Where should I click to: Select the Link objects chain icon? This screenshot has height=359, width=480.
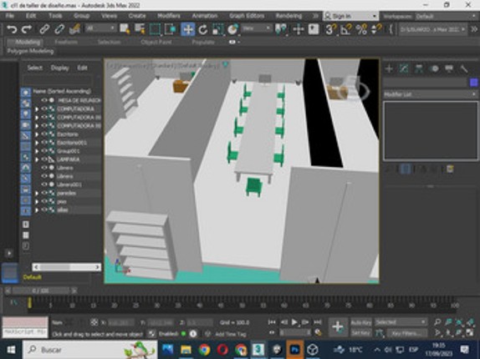44,29
